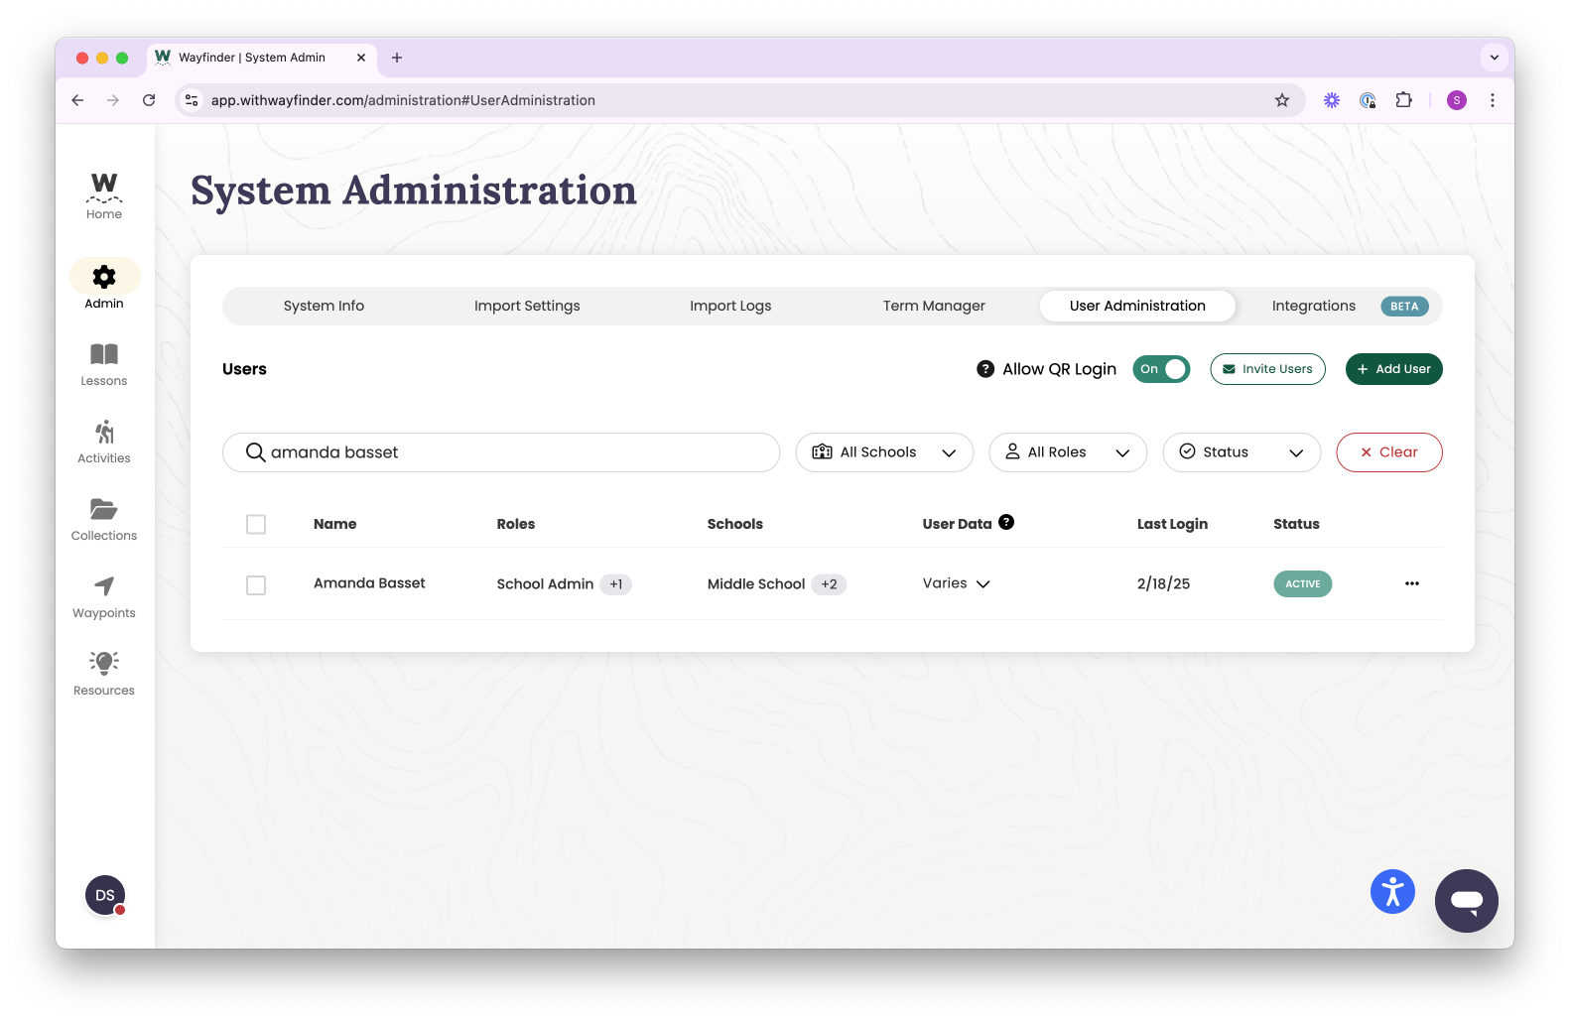This screenshot has height=1022, width=1570.
Task: Switch to Import Logs tab
Action: coord(730,306)
